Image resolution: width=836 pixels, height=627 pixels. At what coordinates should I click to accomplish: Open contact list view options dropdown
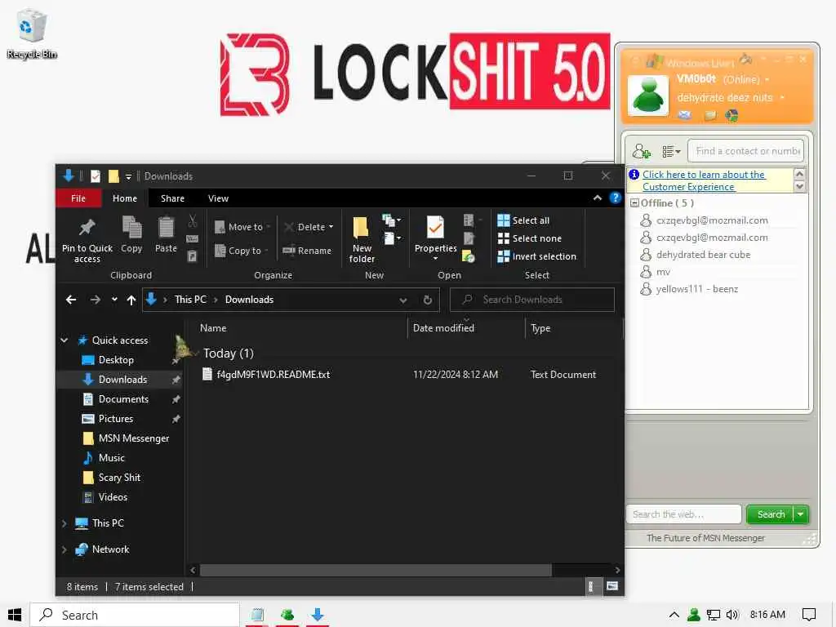pyautogui.click(x=671, y=151)
